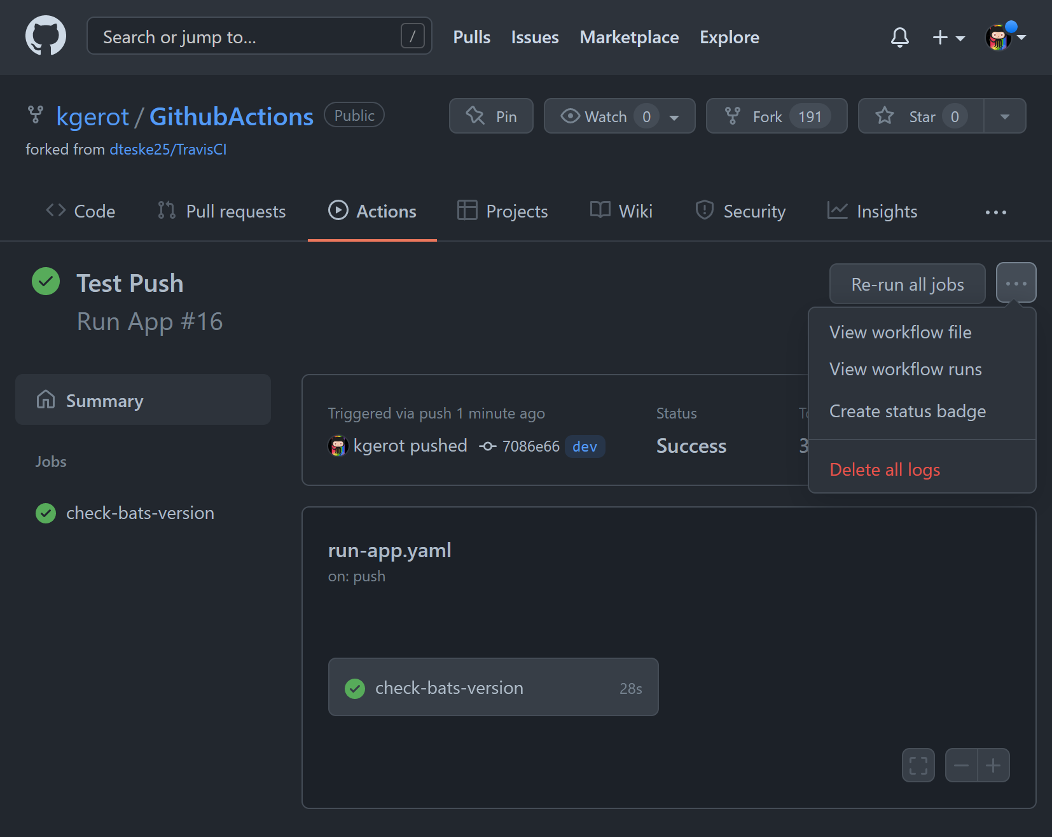The width and height of the screenshot is (1052, 837).
Task: Open the kgerot pushed link
Action: pos(410,446)
